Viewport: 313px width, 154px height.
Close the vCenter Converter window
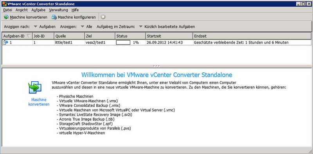pos(309,4)
